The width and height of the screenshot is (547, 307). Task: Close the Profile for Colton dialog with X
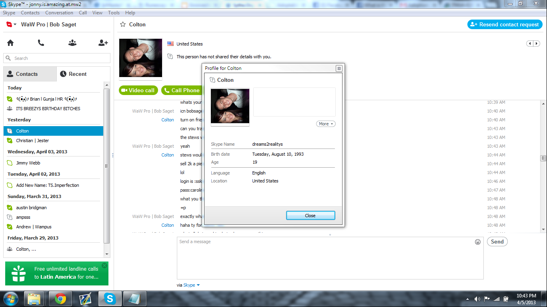[339, 68]
